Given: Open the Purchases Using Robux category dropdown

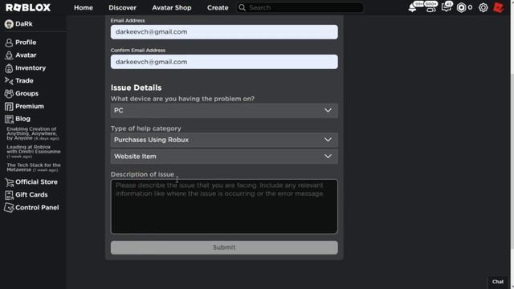Looking at the screenshot, I should coord(224,140).
